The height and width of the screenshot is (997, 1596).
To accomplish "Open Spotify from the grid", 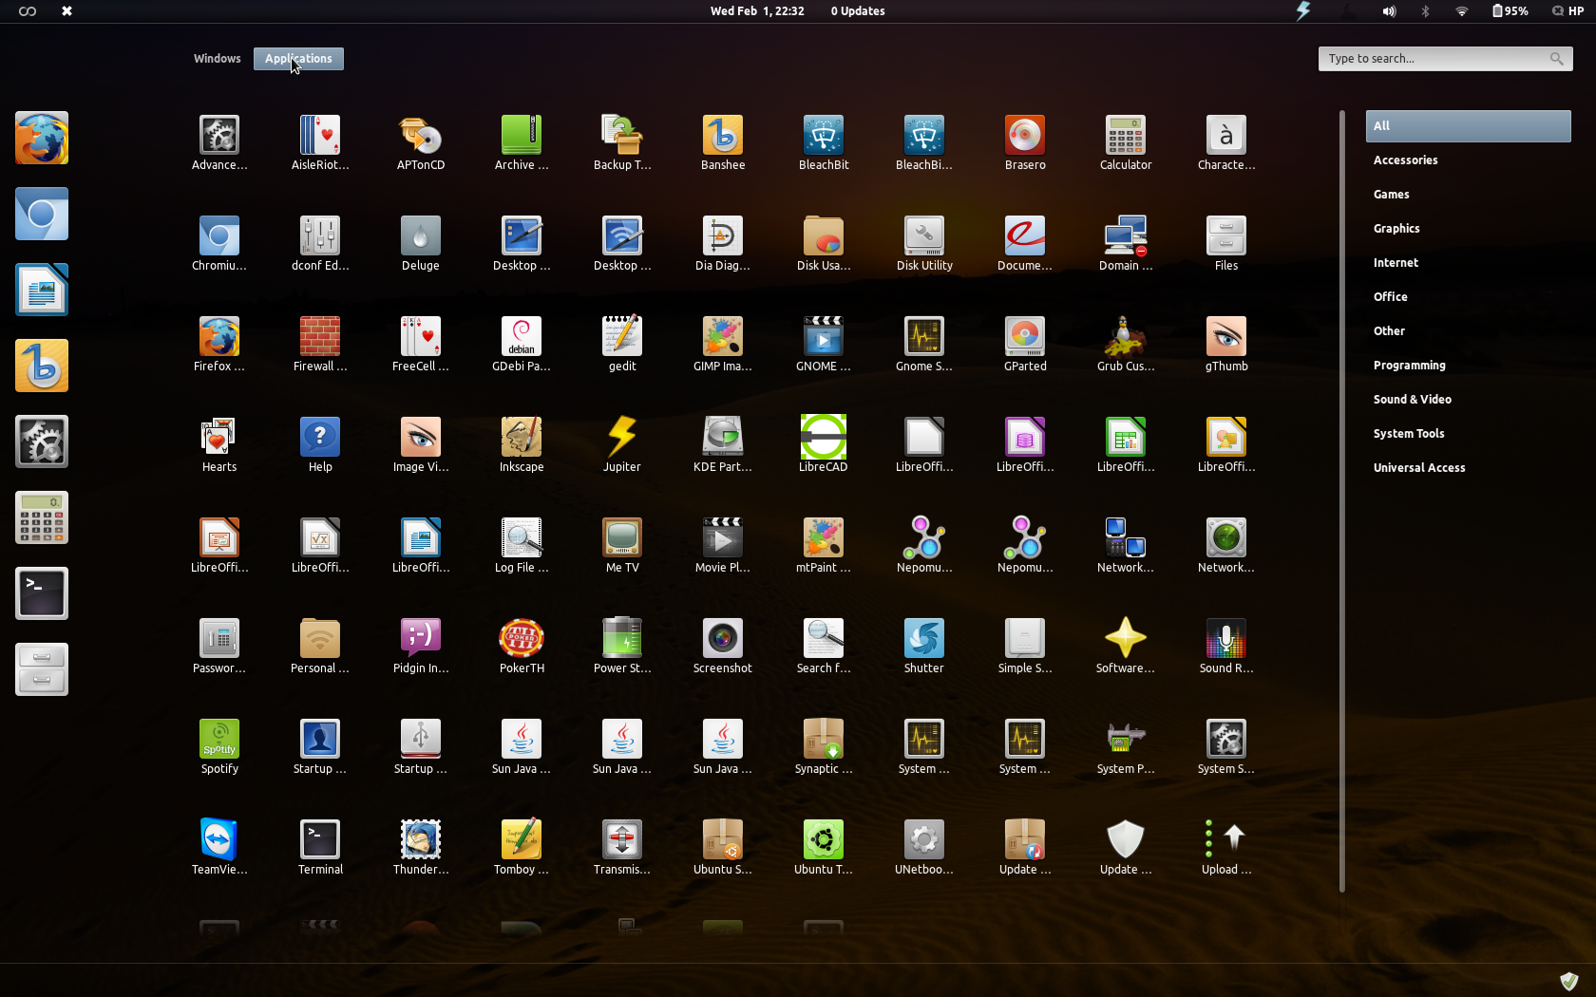I will coord(219,747).
